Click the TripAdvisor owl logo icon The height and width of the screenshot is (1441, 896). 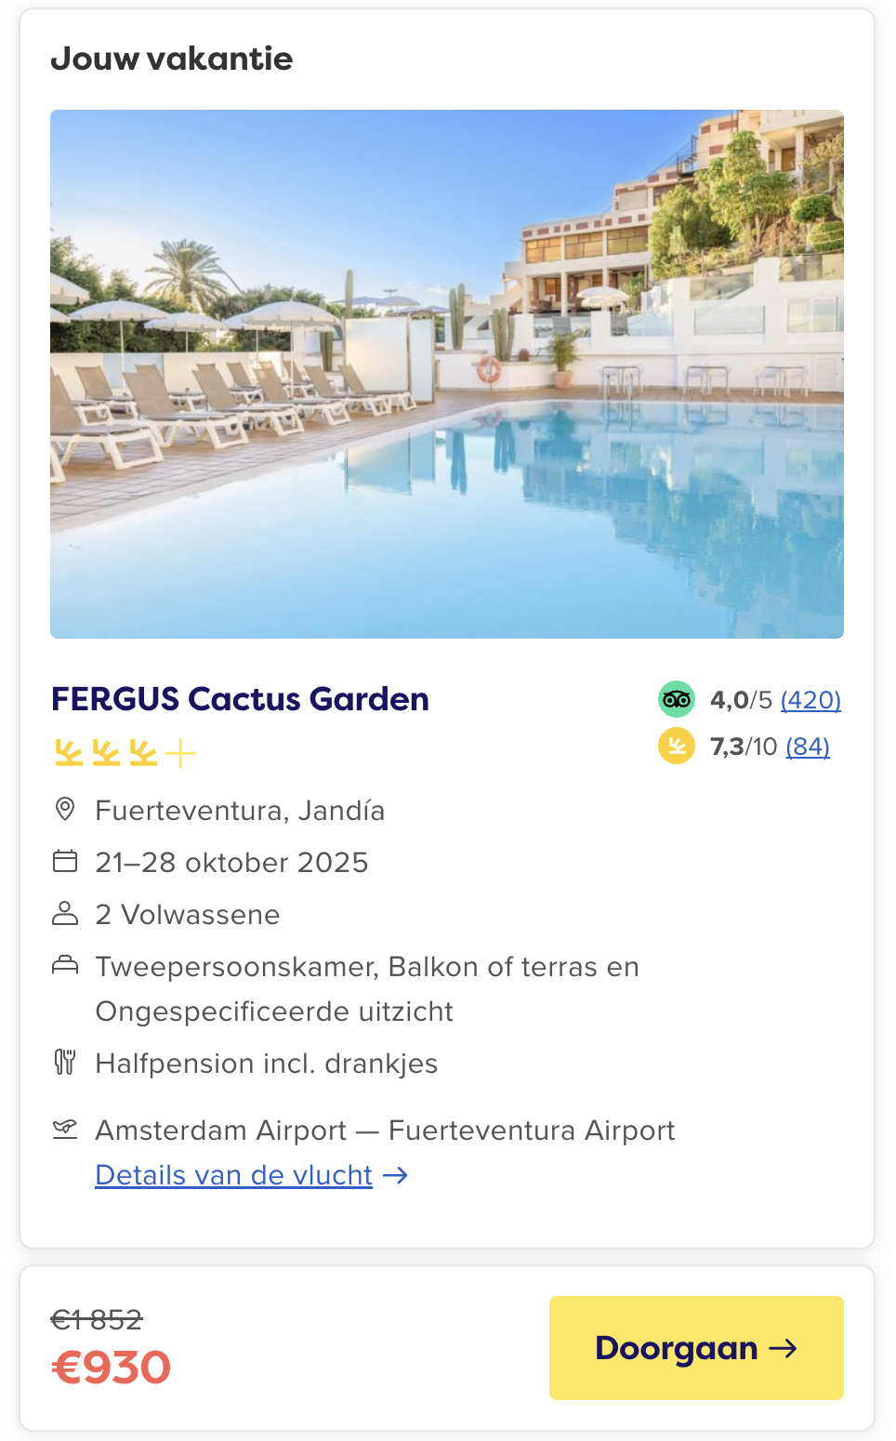tap(677, 699)
